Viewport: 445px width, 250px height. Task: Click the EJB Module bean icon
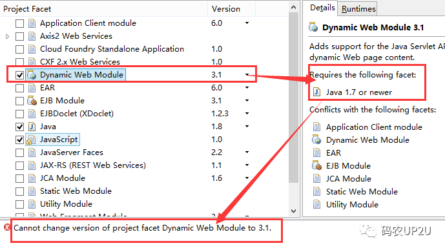click(32, 101)
